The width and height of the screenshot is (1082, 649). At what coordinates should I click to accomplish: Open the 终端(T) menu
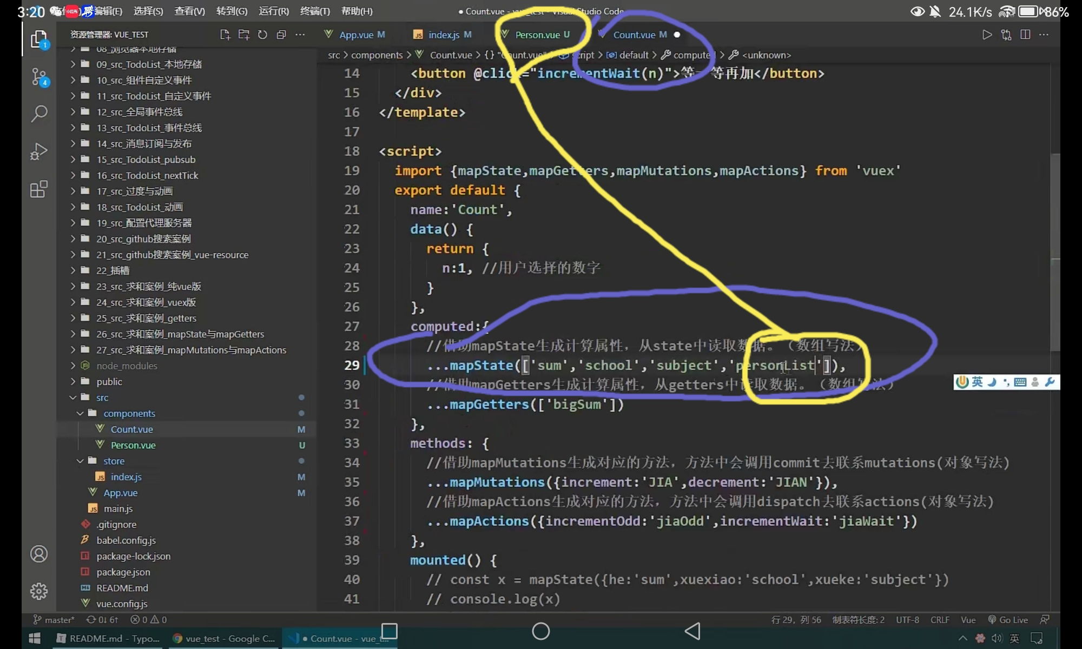point(315,11)
